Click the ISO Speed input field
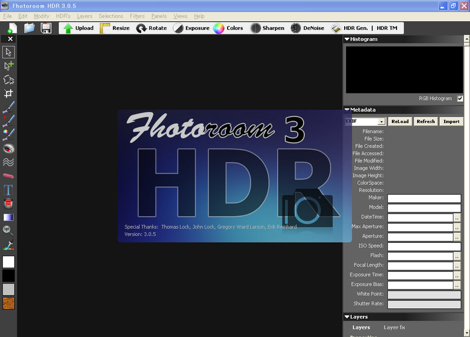 [424, 246]
